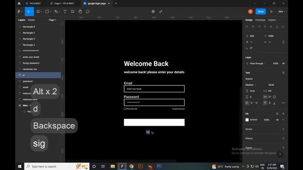Text align center in Text section
Screen dimensions: 303x170
(251, 103)
